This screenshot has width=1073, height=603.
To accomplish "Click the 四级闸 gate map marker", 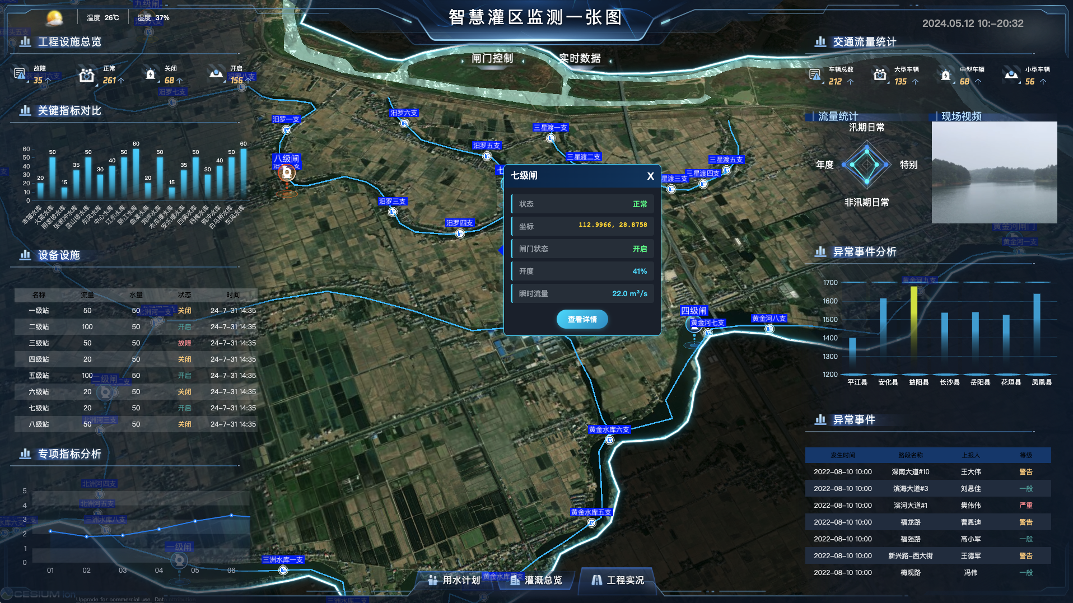I will [694, 324].
